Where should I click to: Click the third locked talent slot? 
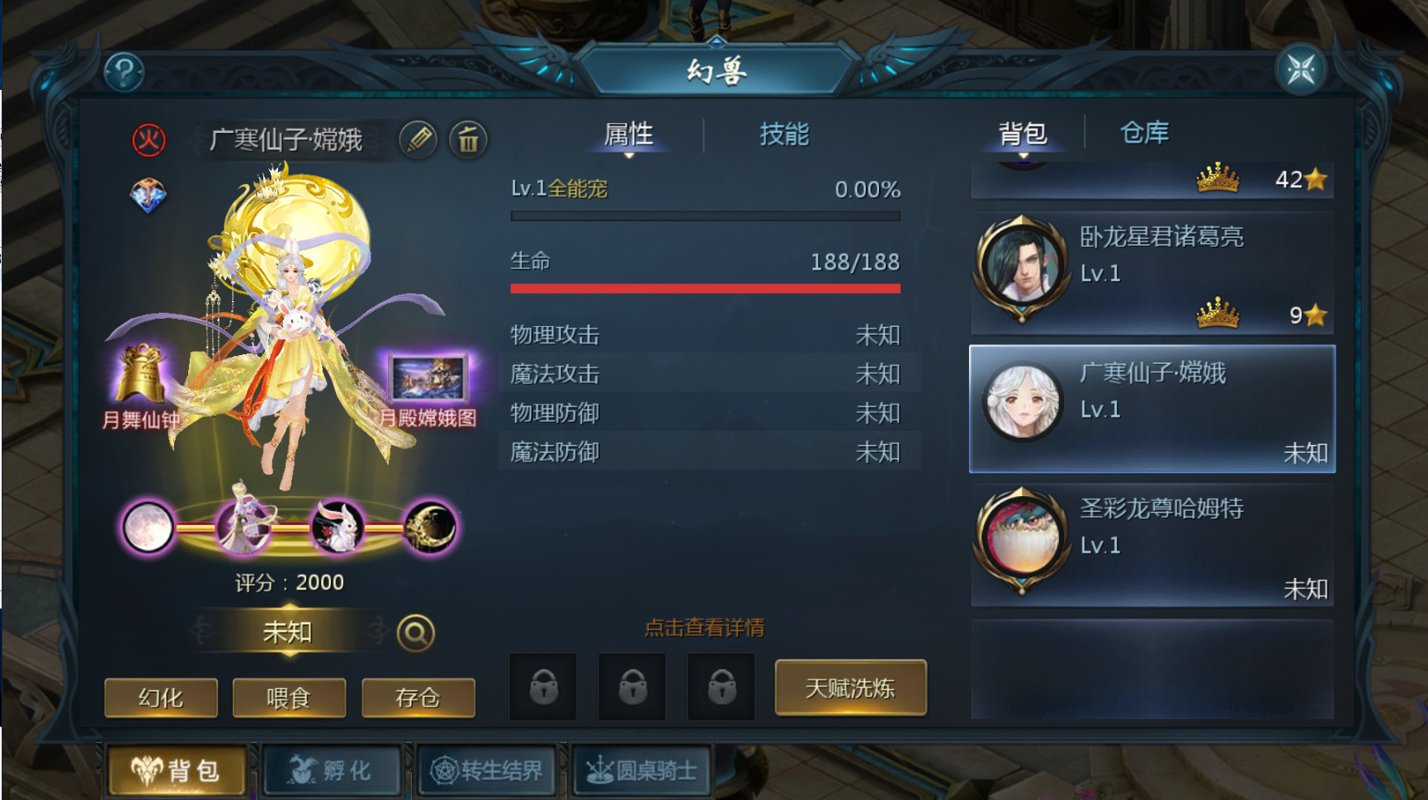pos(721,687)
